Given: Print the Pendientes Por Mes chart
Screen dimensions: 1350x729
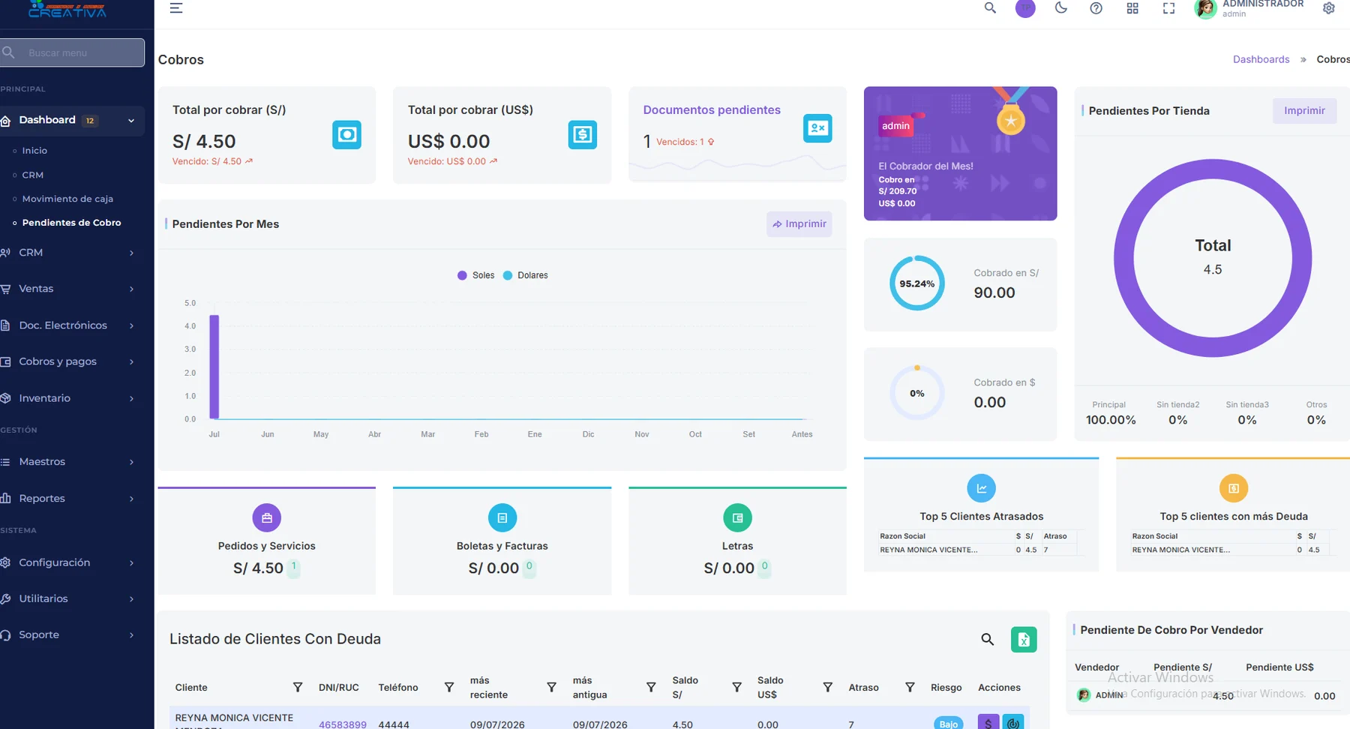Looking at the screenshot, I should tap(799, 224).
